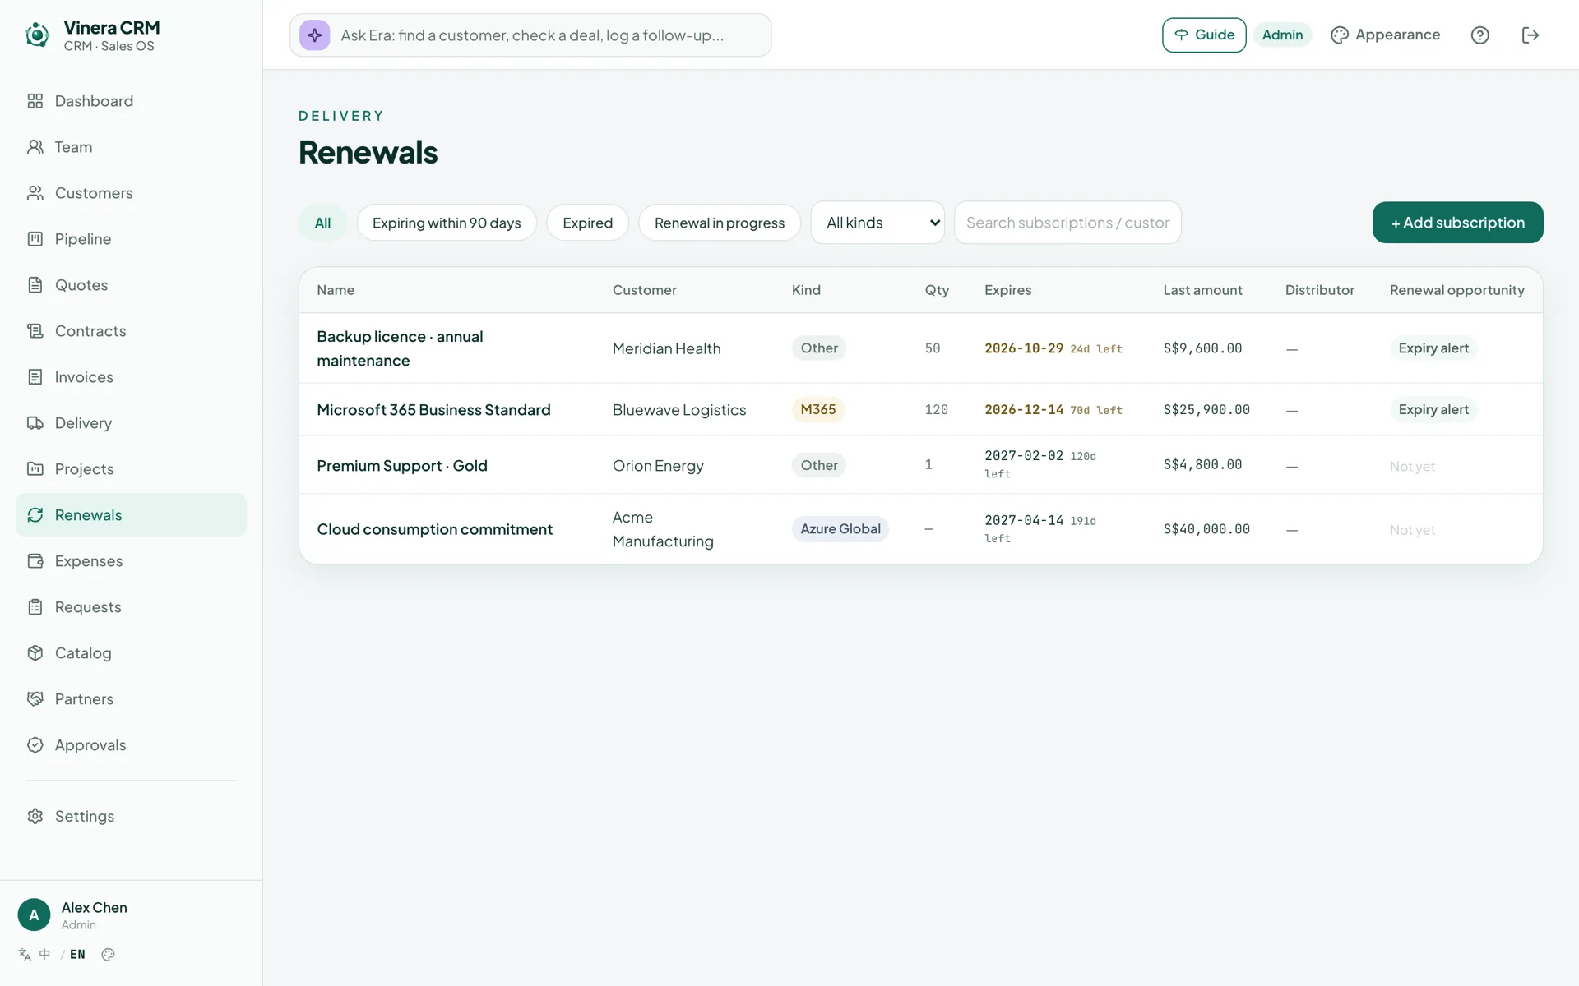Open the Invoices receipt icon
Viewport: 1579px width, 986px height.
[x=35, y=377]
